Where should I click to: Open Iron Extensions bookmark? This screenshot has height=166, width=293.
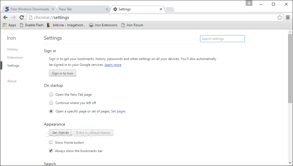coord(103,25)
